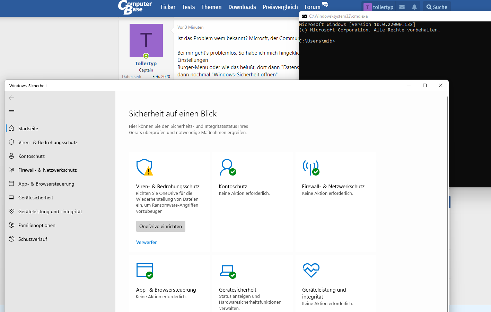Click the heart icon beside Geräteleistung und -integrität
This screenshot has width=491, height=312.
coord(11,211)
